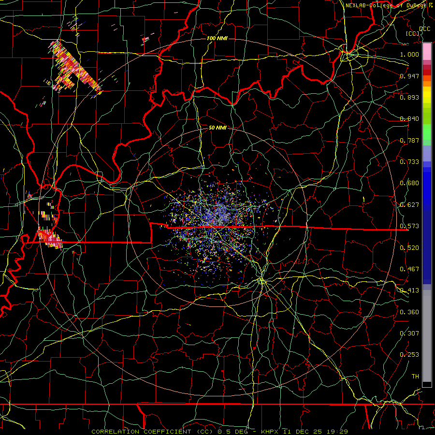This screenshot has height=435, width=435.
Task: Click the 0.680 scale value
Action: coord(409,183)
